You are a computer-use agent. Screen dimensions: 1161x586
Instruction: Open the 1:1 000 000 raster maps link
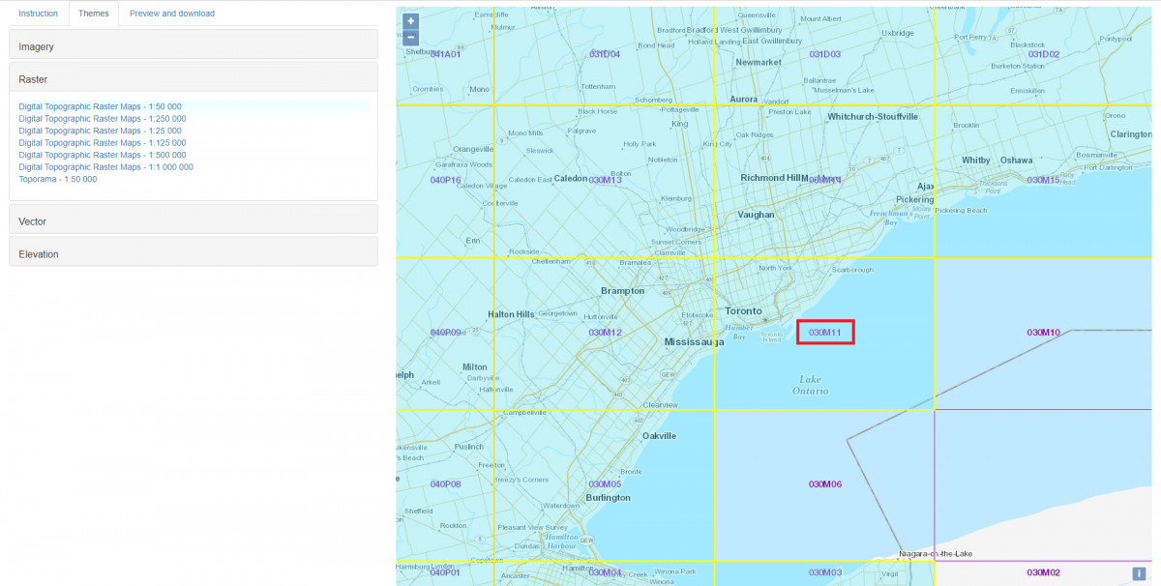(x=105, y=166)
